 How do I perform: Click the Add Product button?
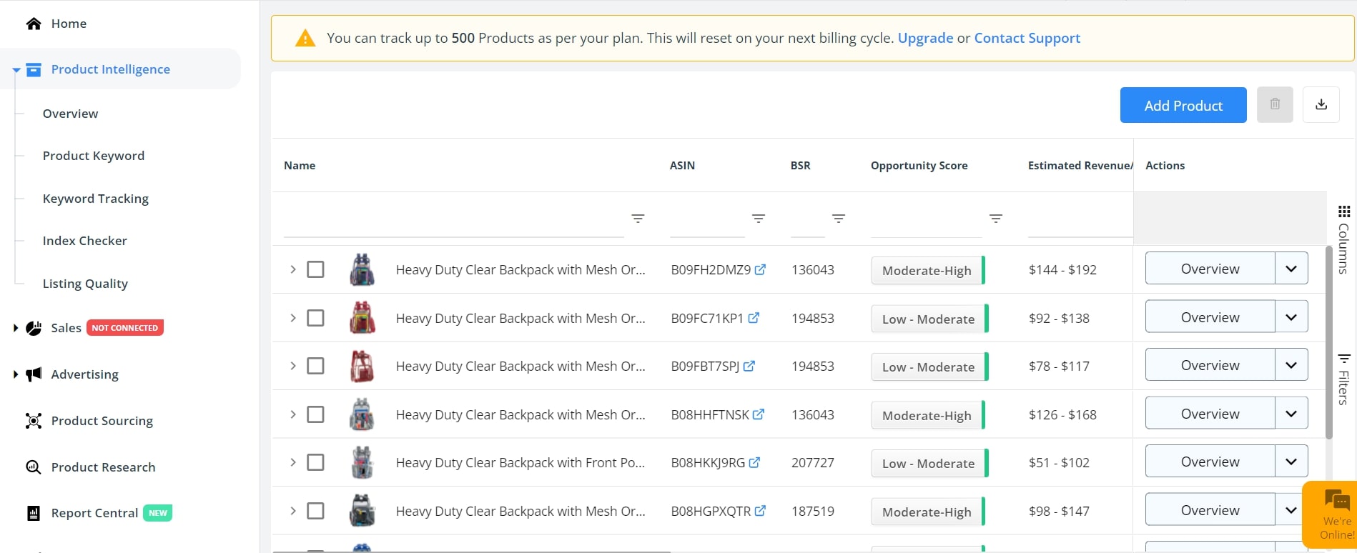coord(1183,105)
